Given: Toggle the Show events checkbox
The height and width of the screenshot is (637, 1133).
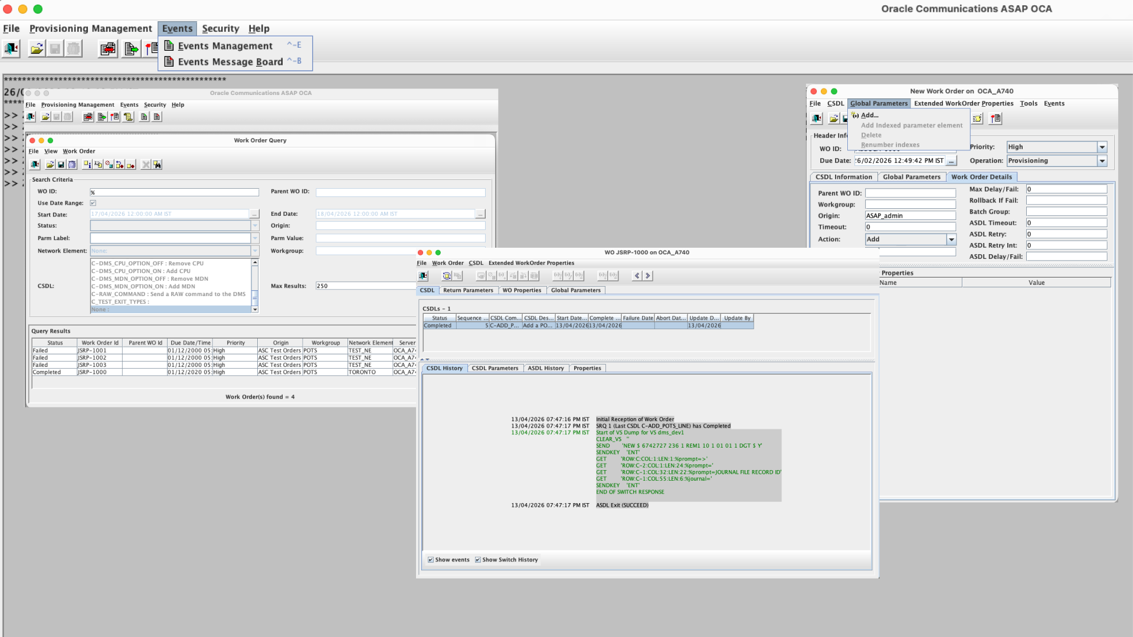Looking at the screenshot, I should coord(431,560).
